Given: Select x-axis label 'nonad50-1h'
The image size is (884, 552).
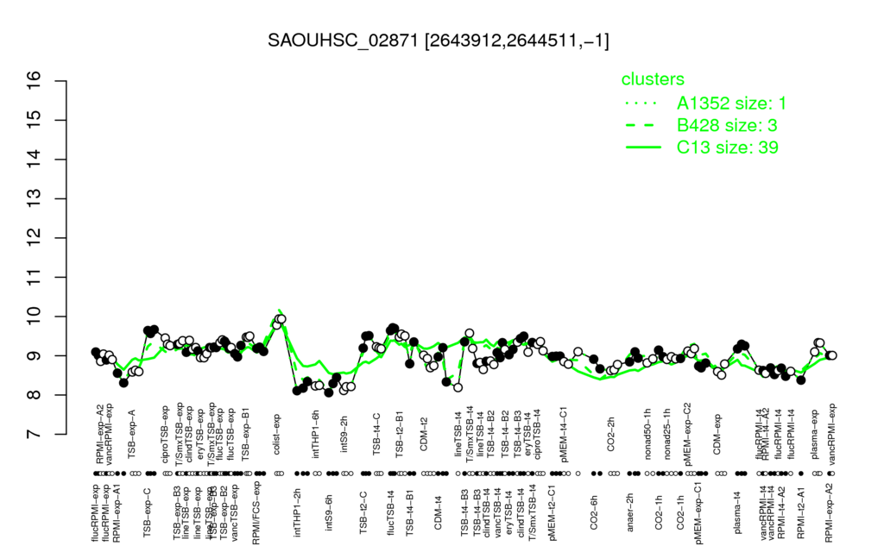Looking at the screenshot, I should coord(647,433).
